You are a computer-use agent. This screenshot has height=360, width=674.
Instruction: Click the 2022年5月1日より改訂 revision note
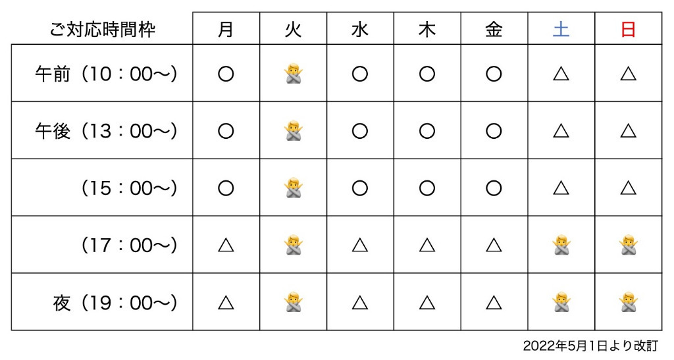point(590,346)
